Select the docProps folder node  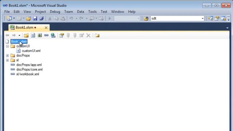click(x=23, y=56)
